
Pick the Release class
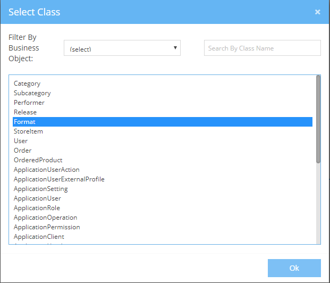click(26, 112)
